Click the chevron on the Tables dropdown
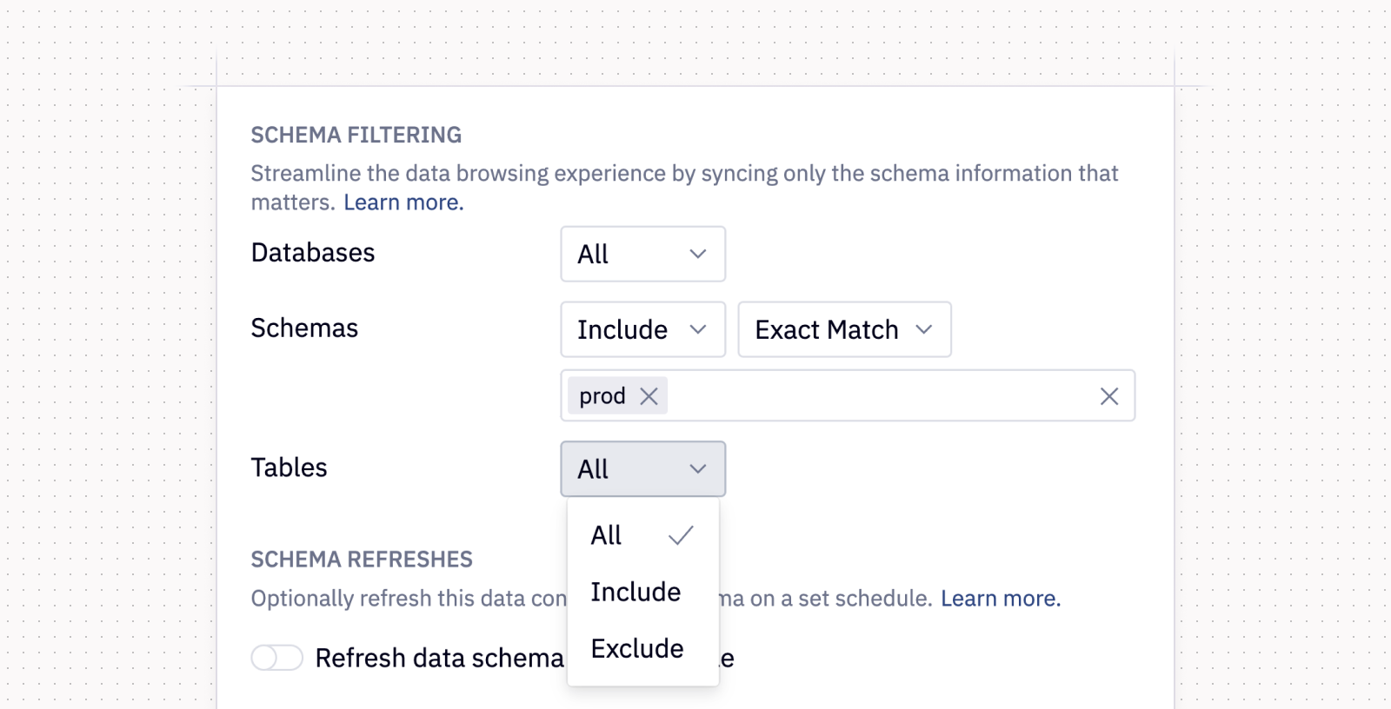Viewport: 1391px width, 709px height. pos(696,468)
